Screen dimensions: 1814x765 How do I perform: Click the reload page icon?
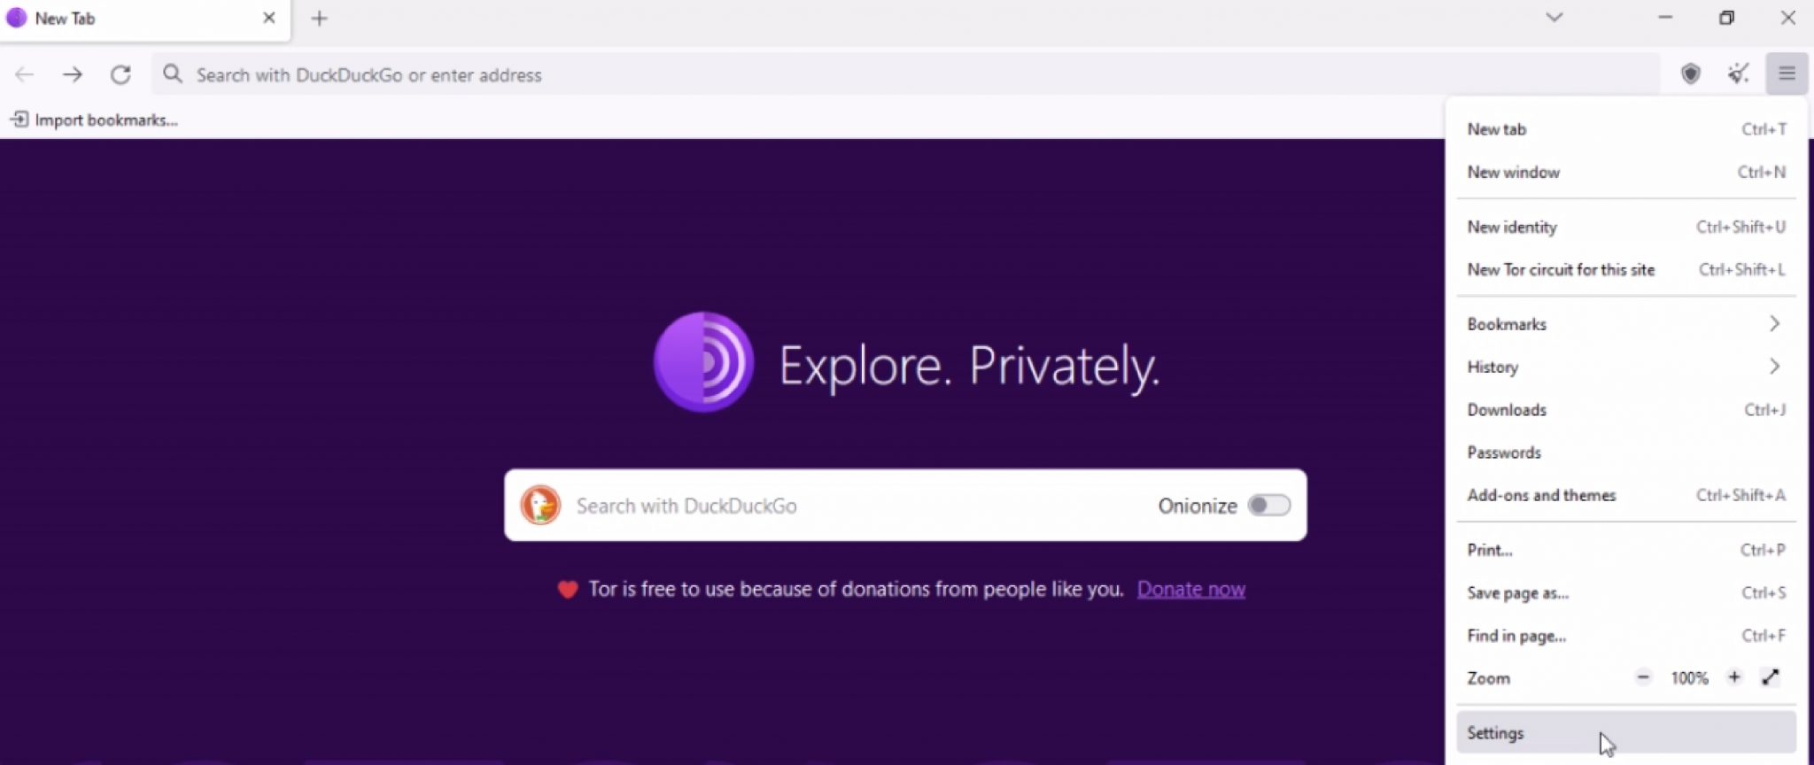click(x=120, y=75)
